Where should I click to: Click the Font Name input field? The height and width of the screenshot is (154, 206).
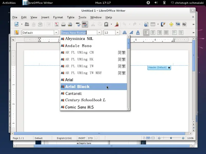point(79,33)
